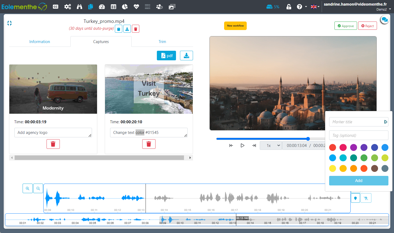Open the playback speed 1x dropdown
This screenshot has width=394, height=233.
[x=271, y=146]
